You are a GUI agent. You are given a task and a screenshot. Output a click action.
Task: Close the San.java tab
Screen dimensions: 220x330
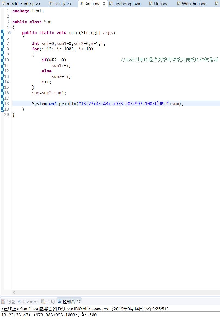[104, 4]
